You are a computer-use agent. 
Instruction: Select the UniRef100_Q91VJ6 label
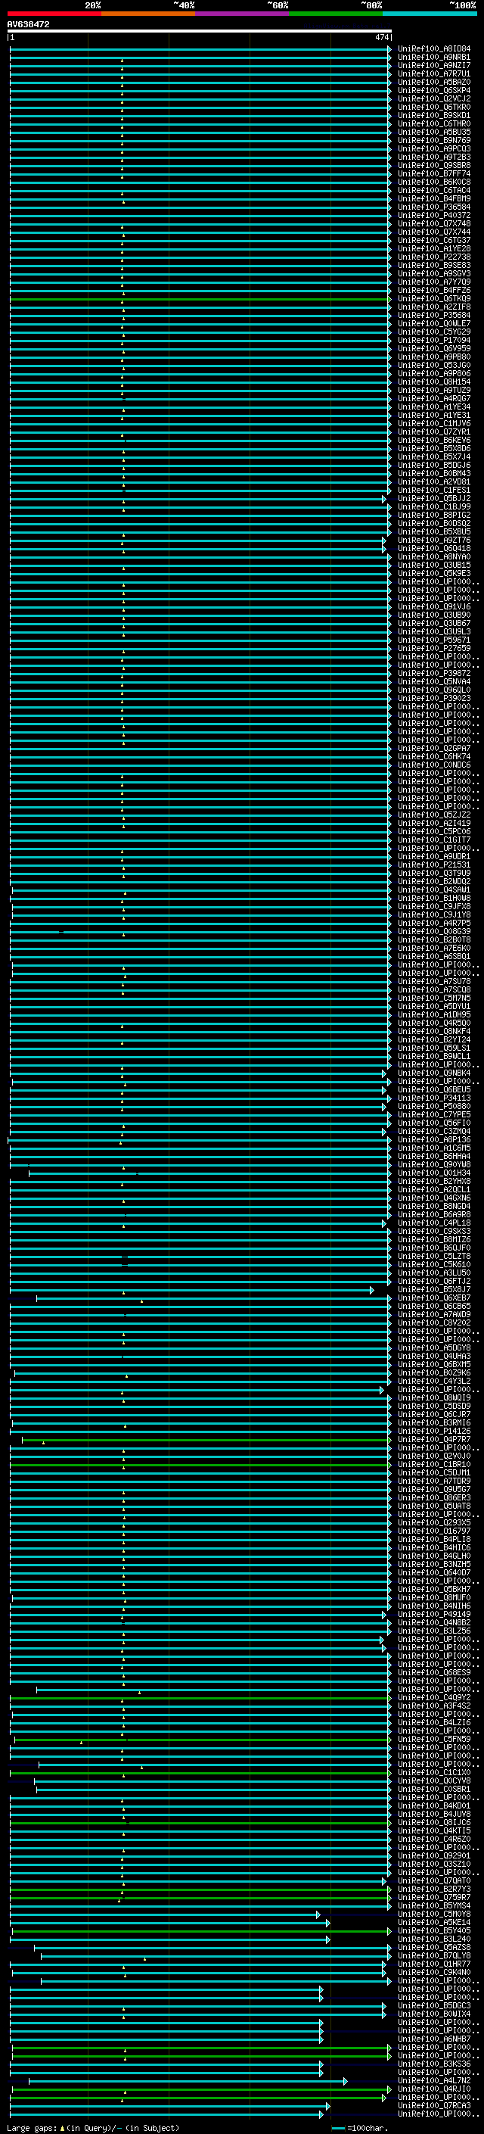(x=434, y=606)
